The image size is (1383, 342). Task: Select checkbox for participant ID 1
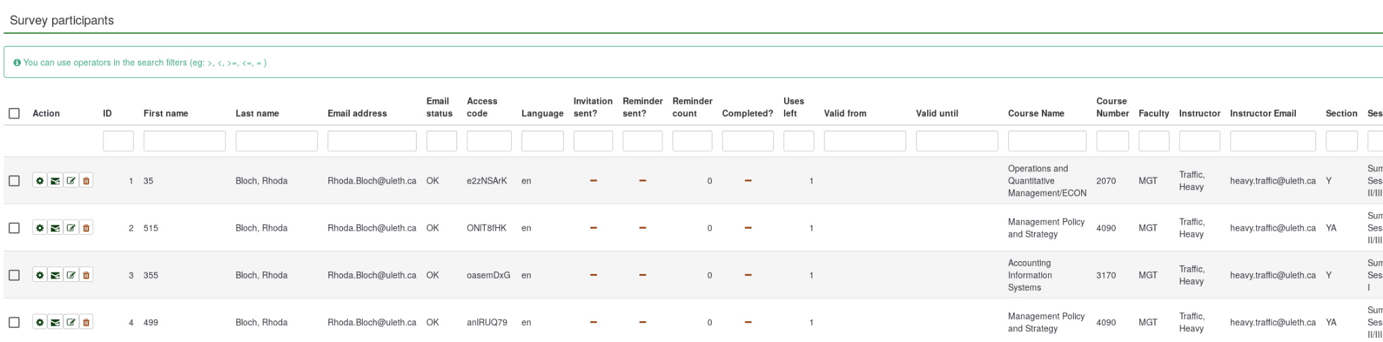(x=14, y=181)
